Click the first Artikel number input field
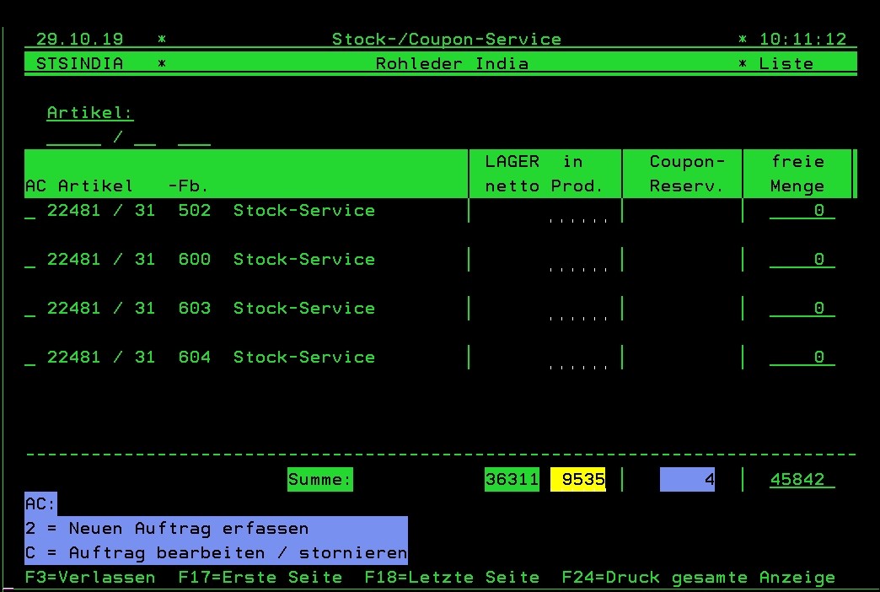This screenshot has height=592, width=880. point(73,138)
